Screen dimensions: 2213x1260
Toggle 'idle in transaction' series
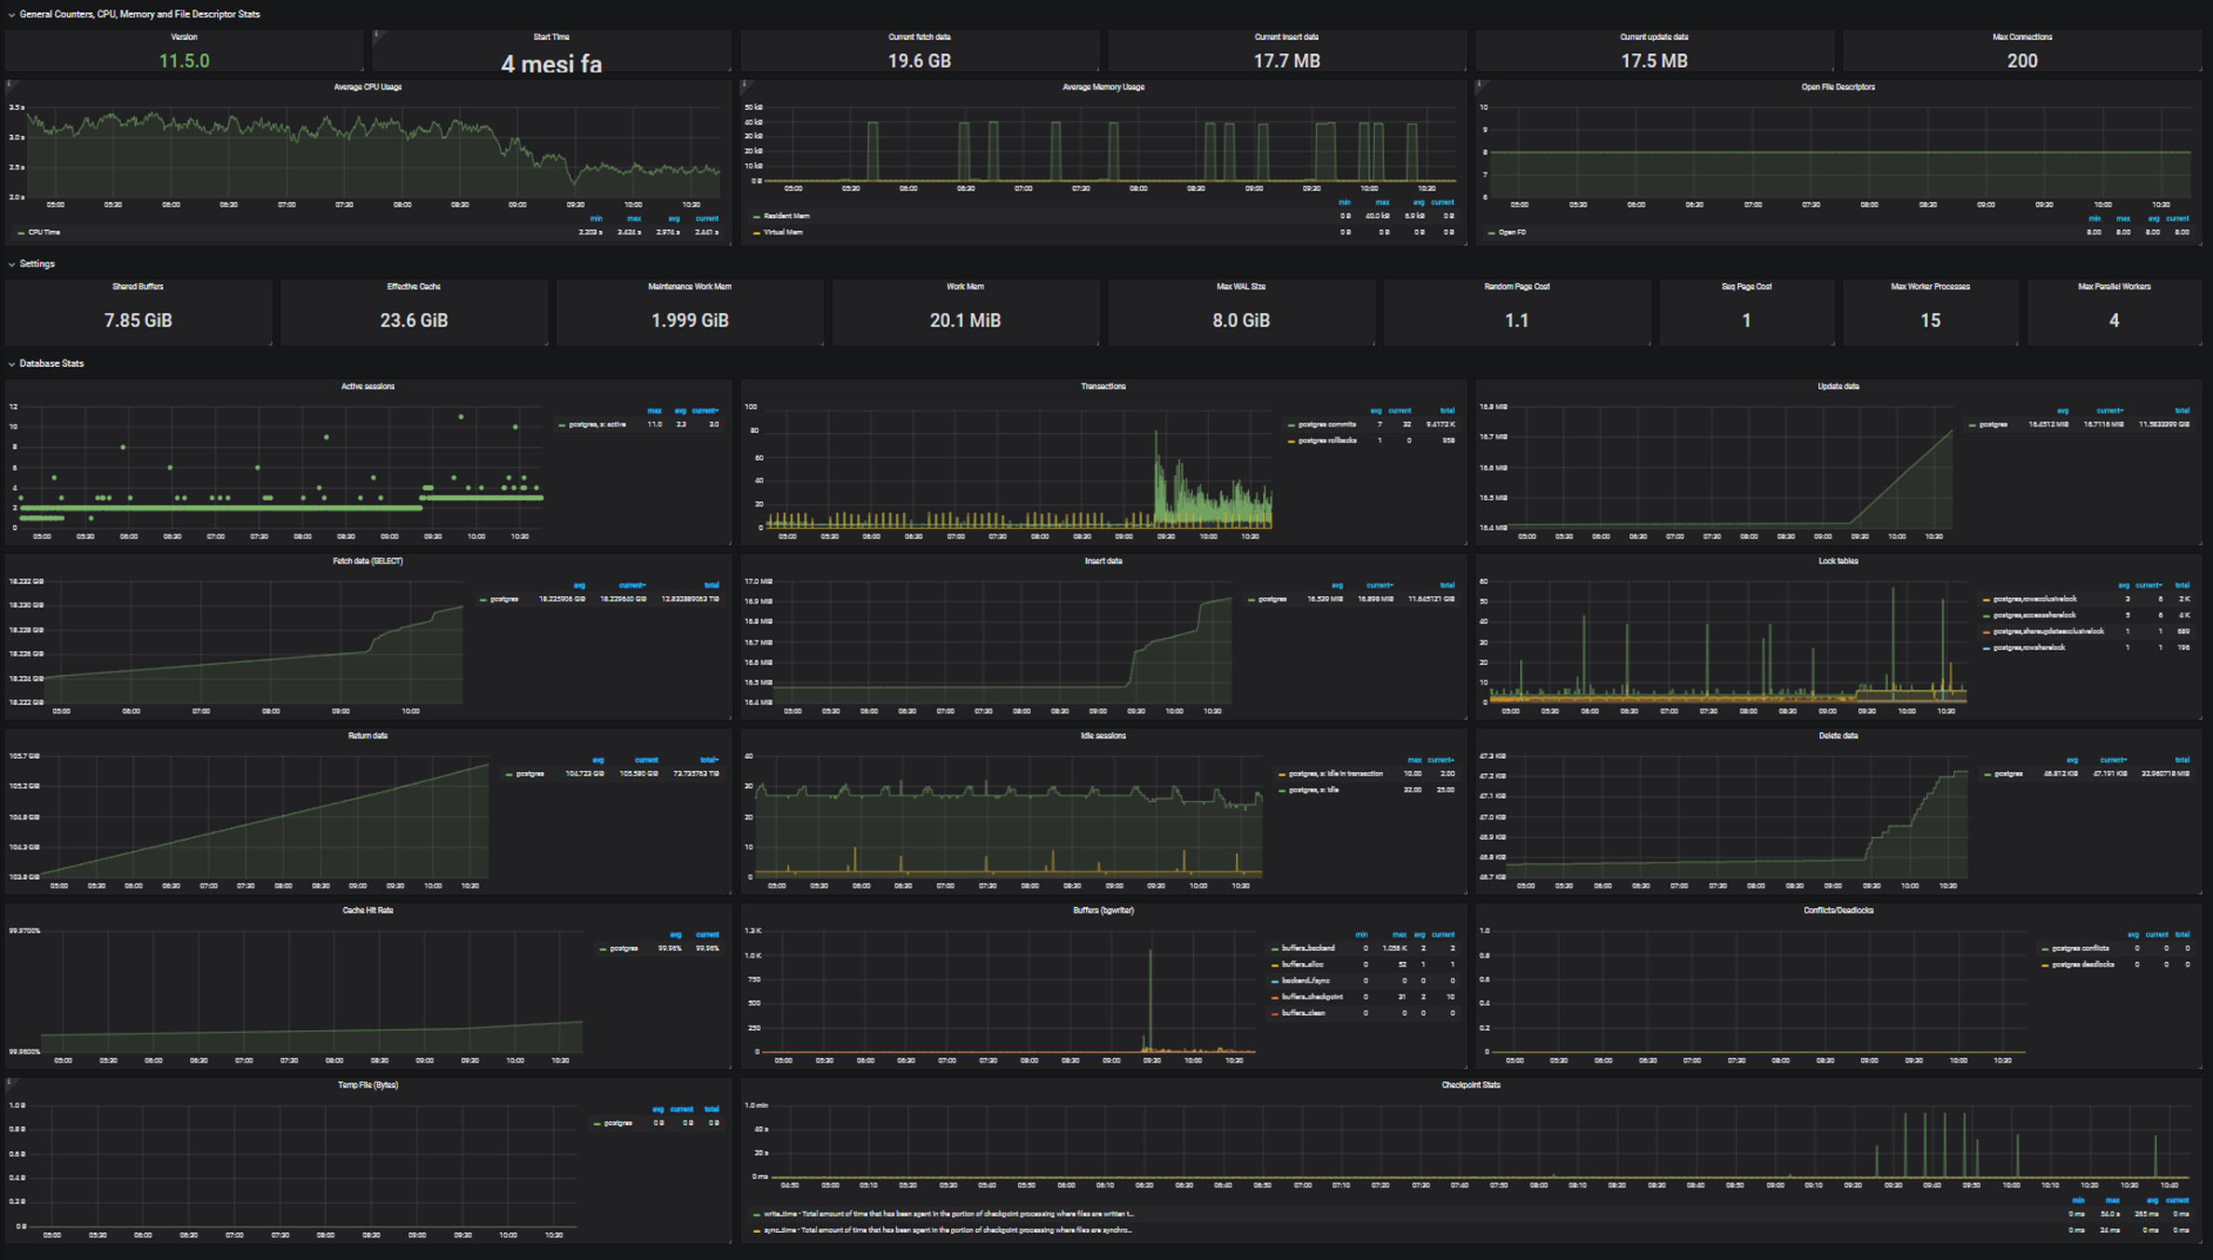1336,774
